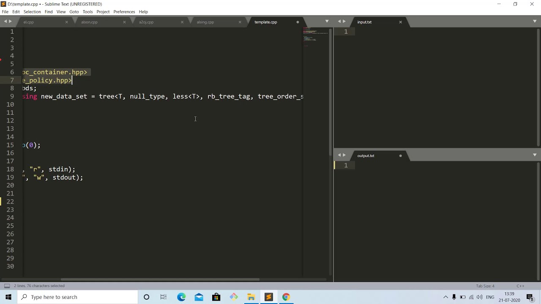
Task: Close the el.cpp tab
Action: pos(66,22)
